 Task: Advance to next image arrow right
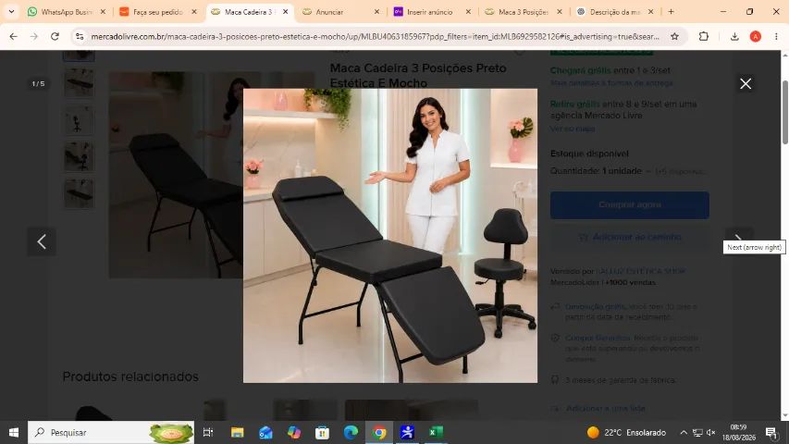point(739,238)
